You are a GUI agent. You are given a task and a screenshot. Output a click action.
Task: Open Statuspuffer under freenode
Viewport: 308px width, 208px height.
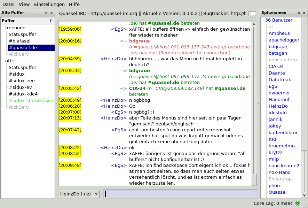[x=22, y=34]
